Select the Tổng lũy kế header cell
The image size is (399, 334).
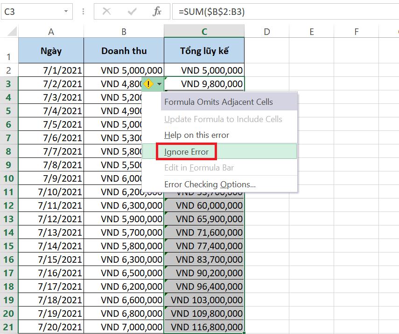click(x=204, y=50)
